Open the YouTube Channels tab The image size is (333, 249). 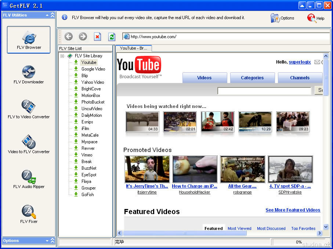pyautogui.click(x=300, y=78)
